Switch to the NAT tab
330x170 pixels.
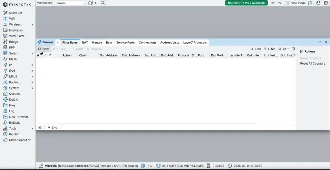85,42
